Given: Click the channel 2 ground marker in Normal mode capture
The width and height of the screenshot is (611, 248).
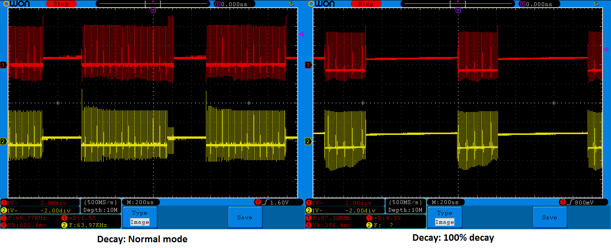Looking at the screenshot, I should pos(3,142).
